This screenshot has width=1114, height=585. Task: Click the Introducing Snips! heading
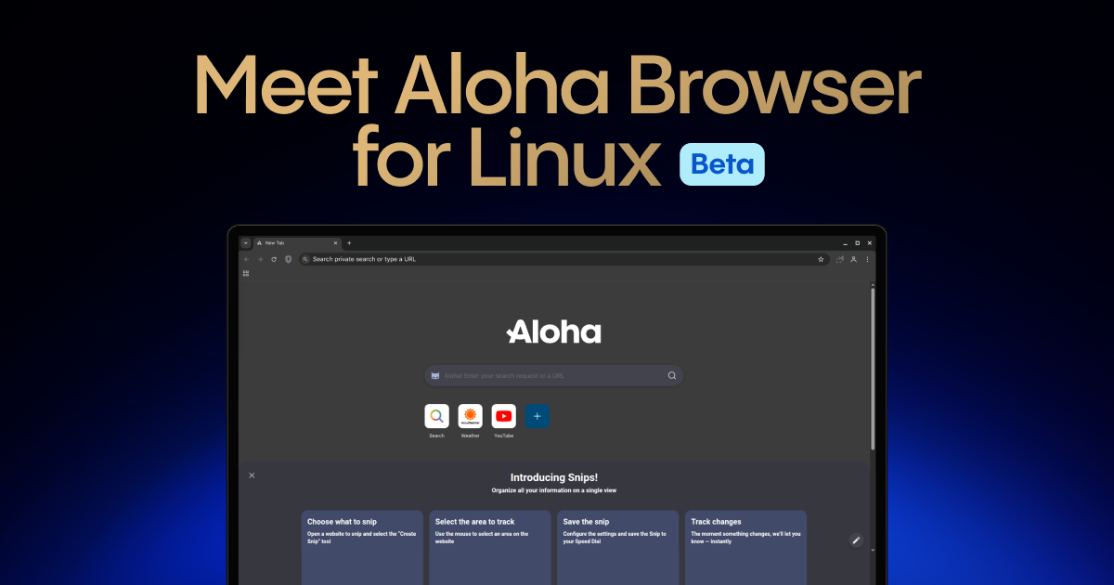click(x=554, y=477)
